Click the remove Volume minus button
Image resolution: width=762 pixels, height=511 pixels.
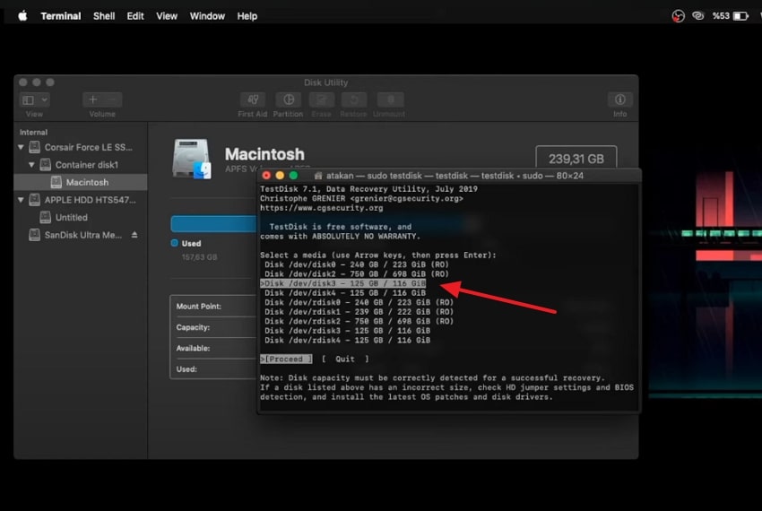(112, 100)
